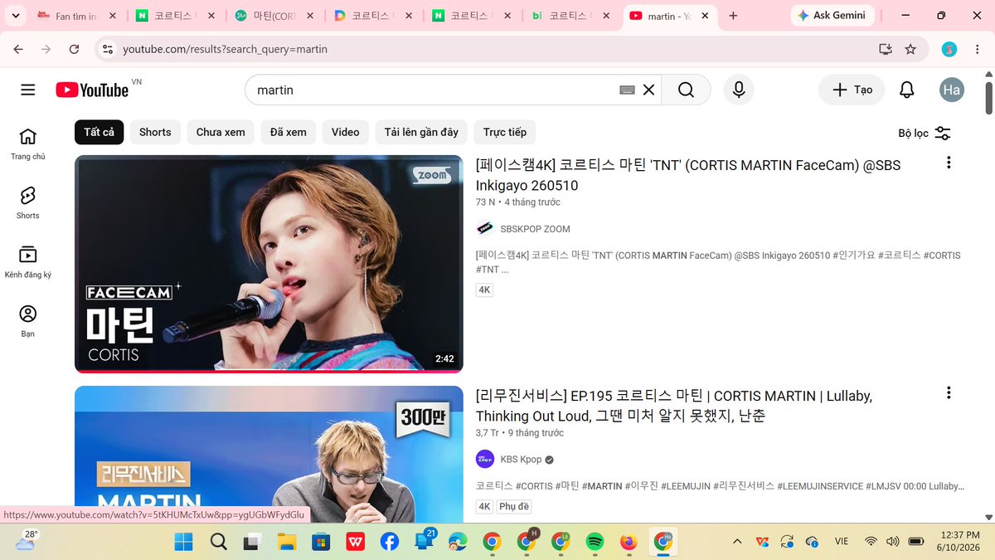Open the Tạo create menu

852,90
